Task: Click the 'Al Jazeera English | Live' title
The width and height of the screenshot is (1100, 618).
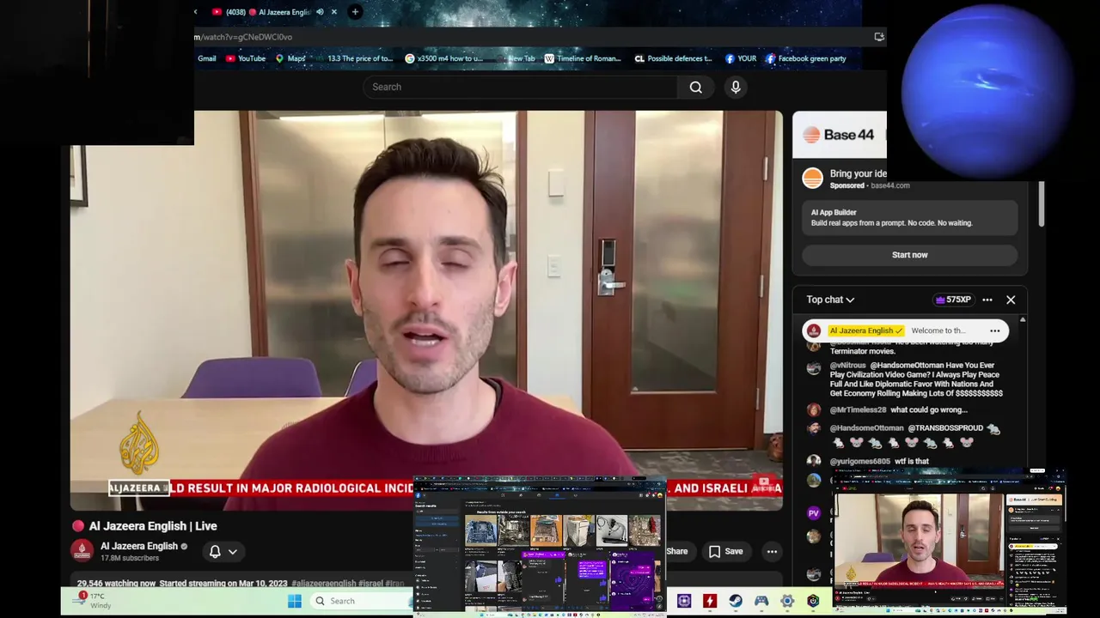Action: click(153, 526)
